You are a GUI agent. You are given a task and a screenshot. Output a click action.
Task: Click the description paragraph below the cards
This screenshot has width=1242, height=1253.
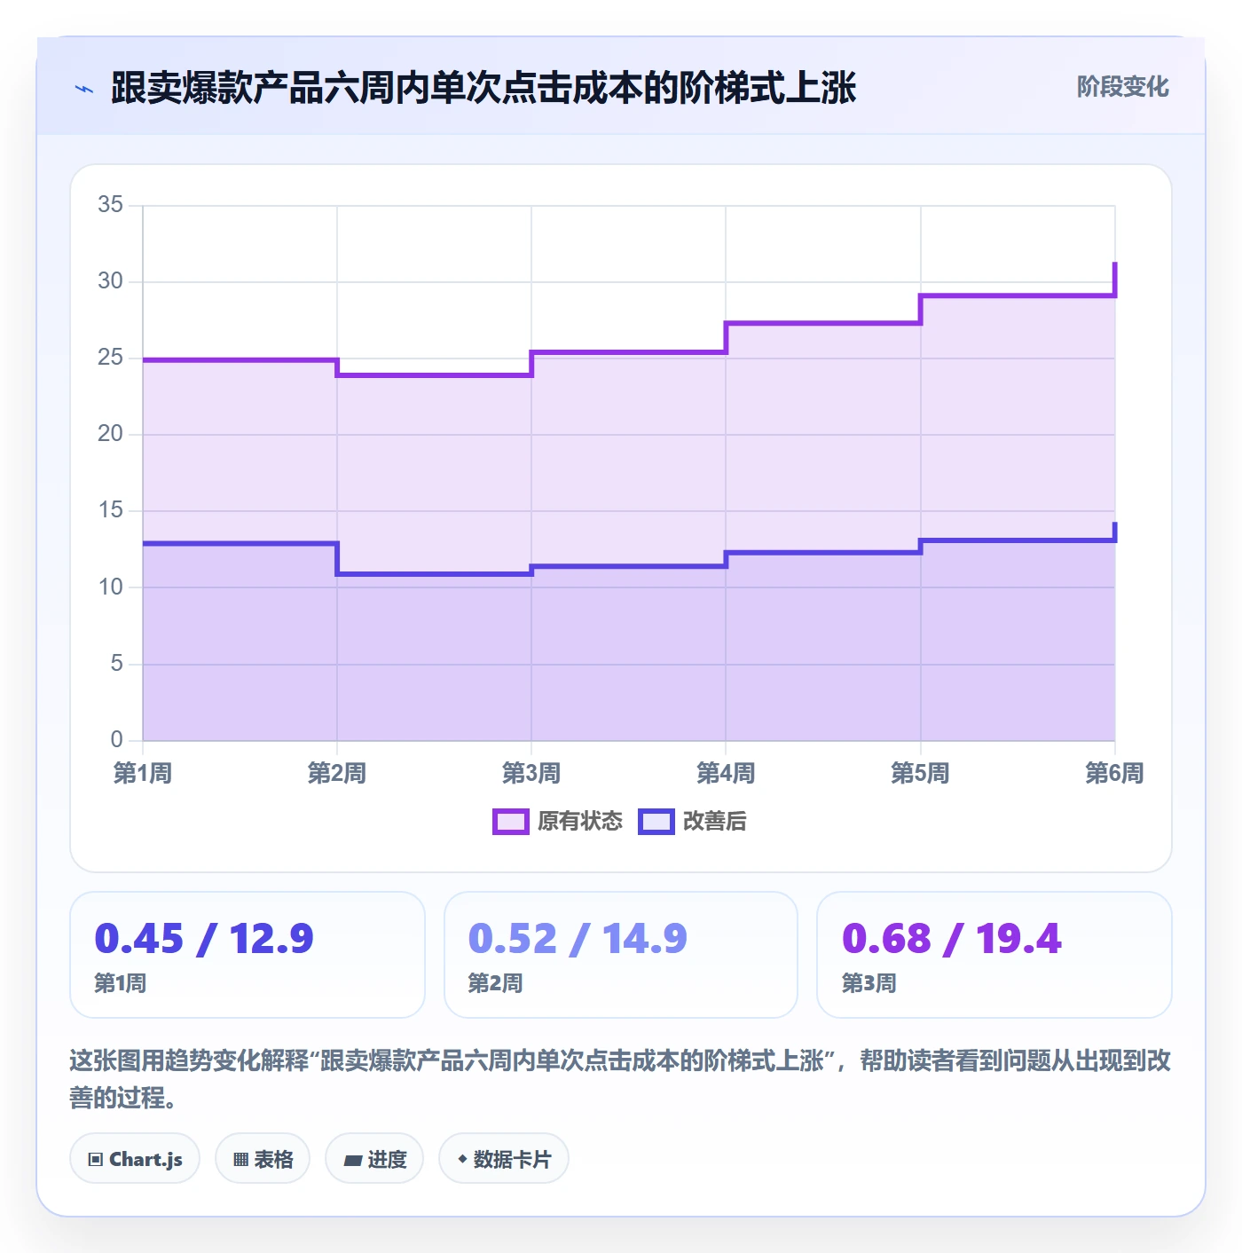tap(620, 1079)
